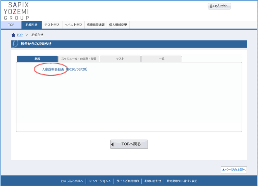The image size is (258, 186).
Task: Open 成績結果速報 navigation item
Action: (x=96, y=25)
